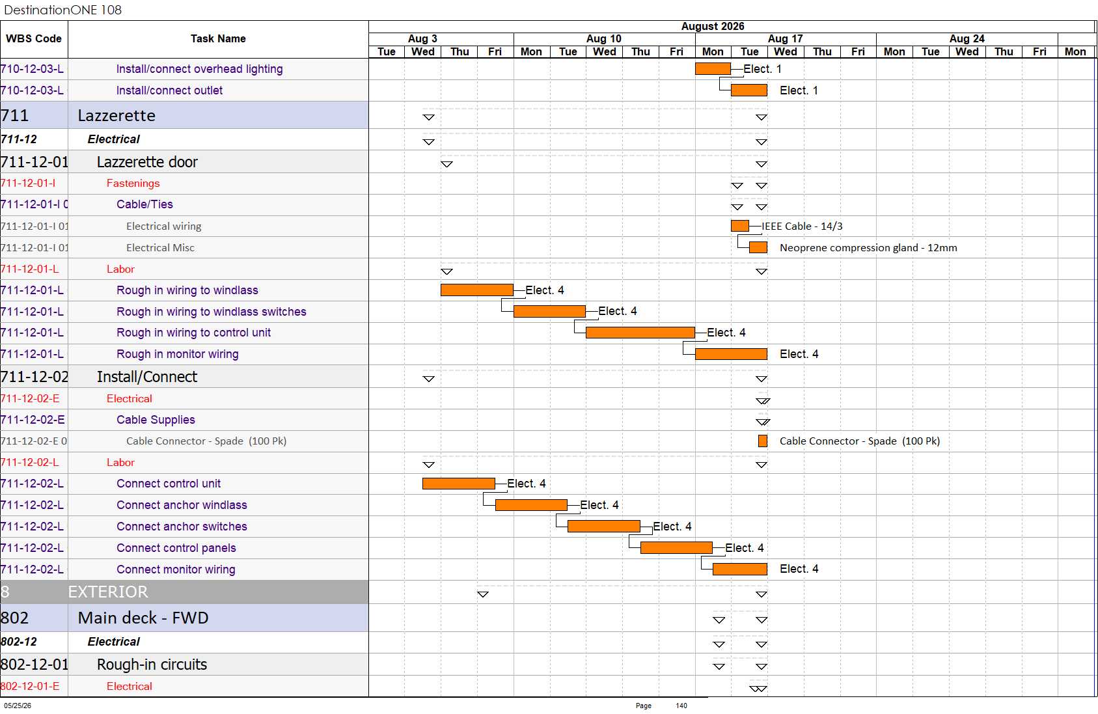The image size is (1098, 714).
Task: Select the Connect monitor wiring Gantt bar
Action: tap(740, 570)
